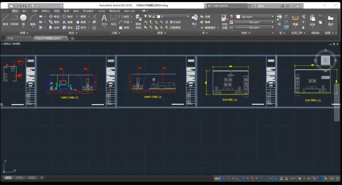Toggle ortho mode in status bar
Viewport: 342px width, 185px height.
[x=237, y=179]
